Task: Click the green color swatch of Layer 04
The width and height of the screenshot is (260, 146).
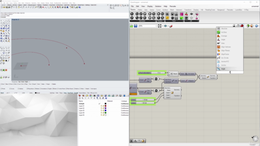Action: coord(106,113)
